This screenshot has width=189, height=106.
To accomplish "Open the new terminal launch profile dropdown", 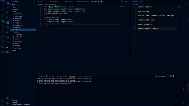I will tap(169, 76).
